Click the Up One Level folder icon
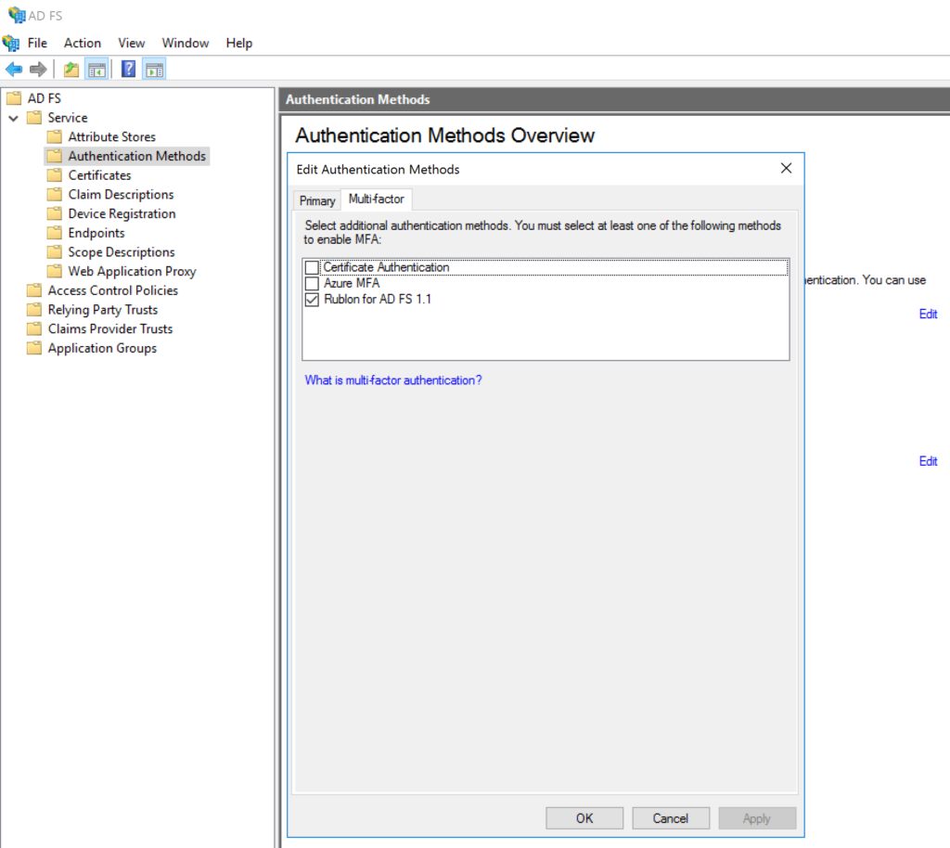950x848 pixels. coord(71,70)
